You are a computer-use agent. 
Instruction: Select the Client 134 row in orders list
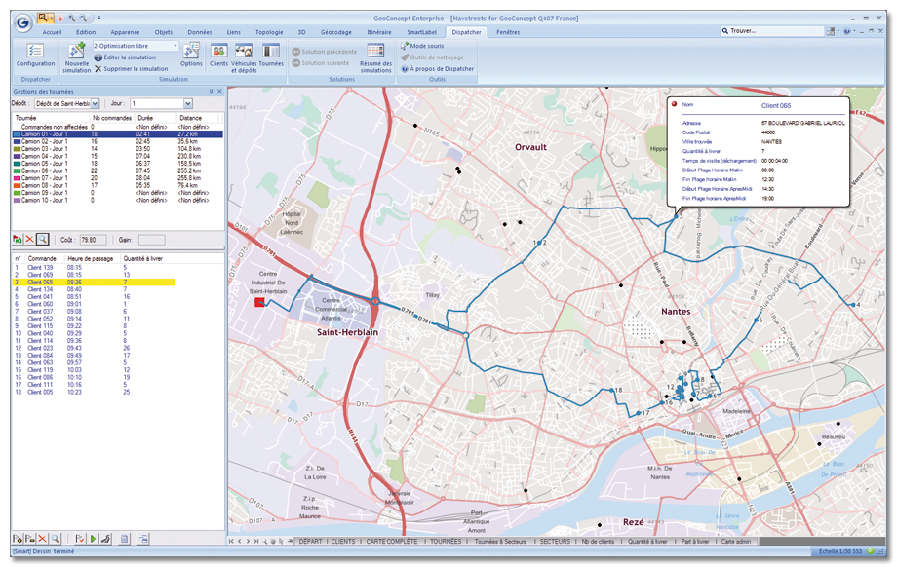pyautogui.click(x=41, y=289)
